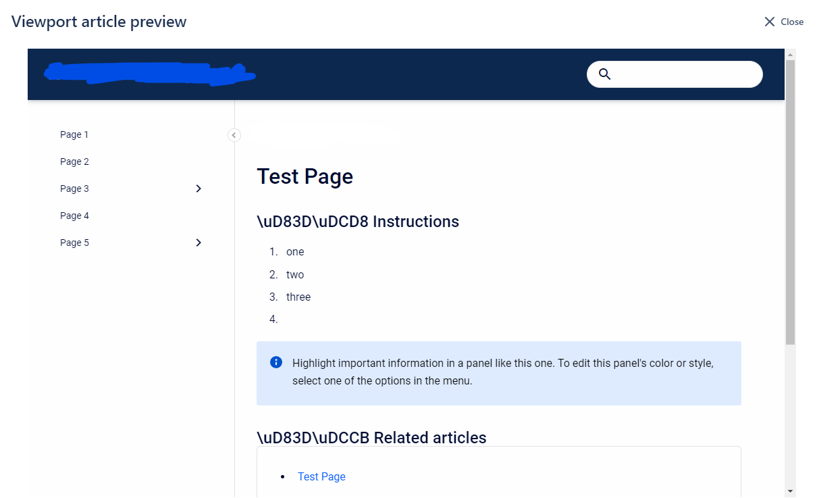
Task: Click the 'Viewport article preview' title
Action: (99, 21)
